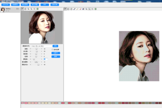
Task: Click the second blue top toolbar button
Action: [15, 5]
